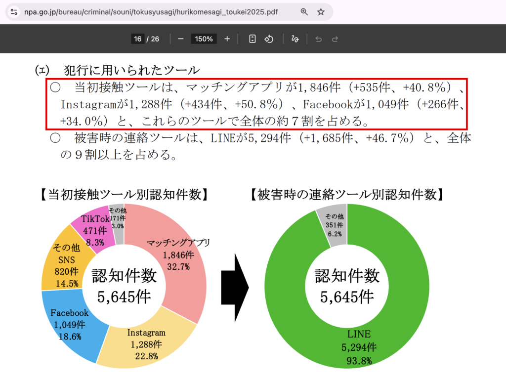This screenshot has height=382, width=506.
Task: Click '認知件数 5,645件' center of left chart
Action: (124, 286)
